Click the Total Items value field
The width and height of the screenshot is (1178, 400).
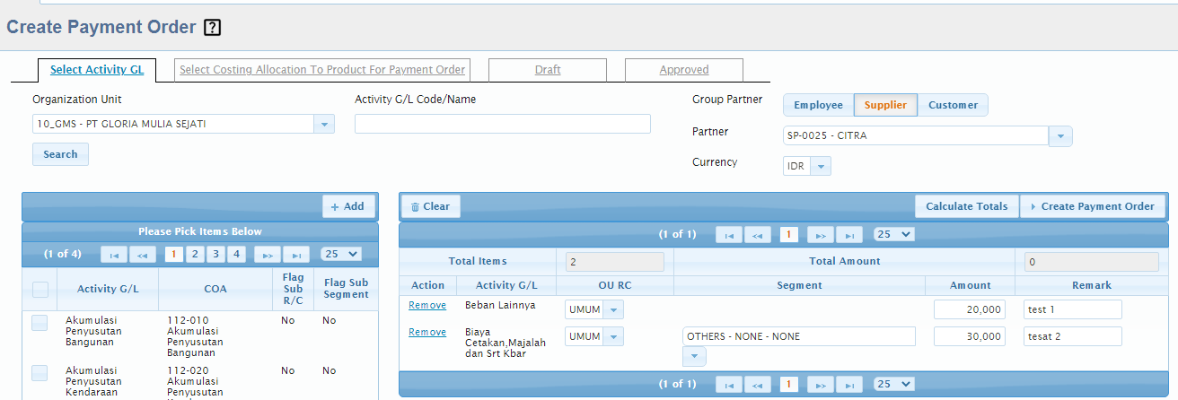pos(615,262)
